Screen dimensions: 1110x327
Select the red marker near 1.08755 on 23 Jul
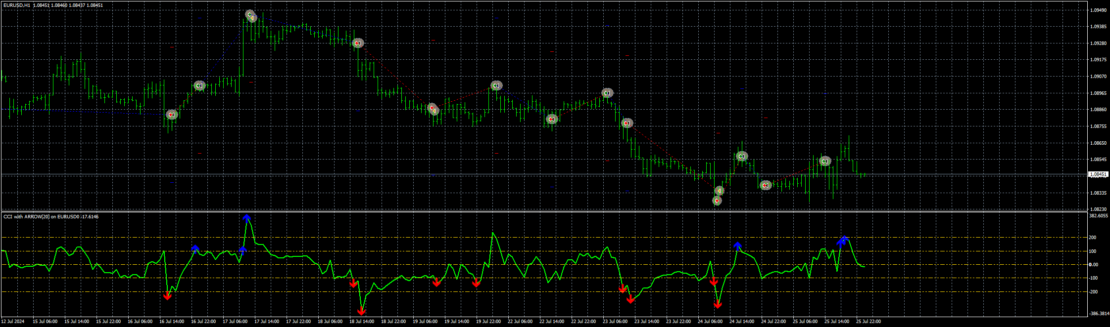[x=627, y=123]
